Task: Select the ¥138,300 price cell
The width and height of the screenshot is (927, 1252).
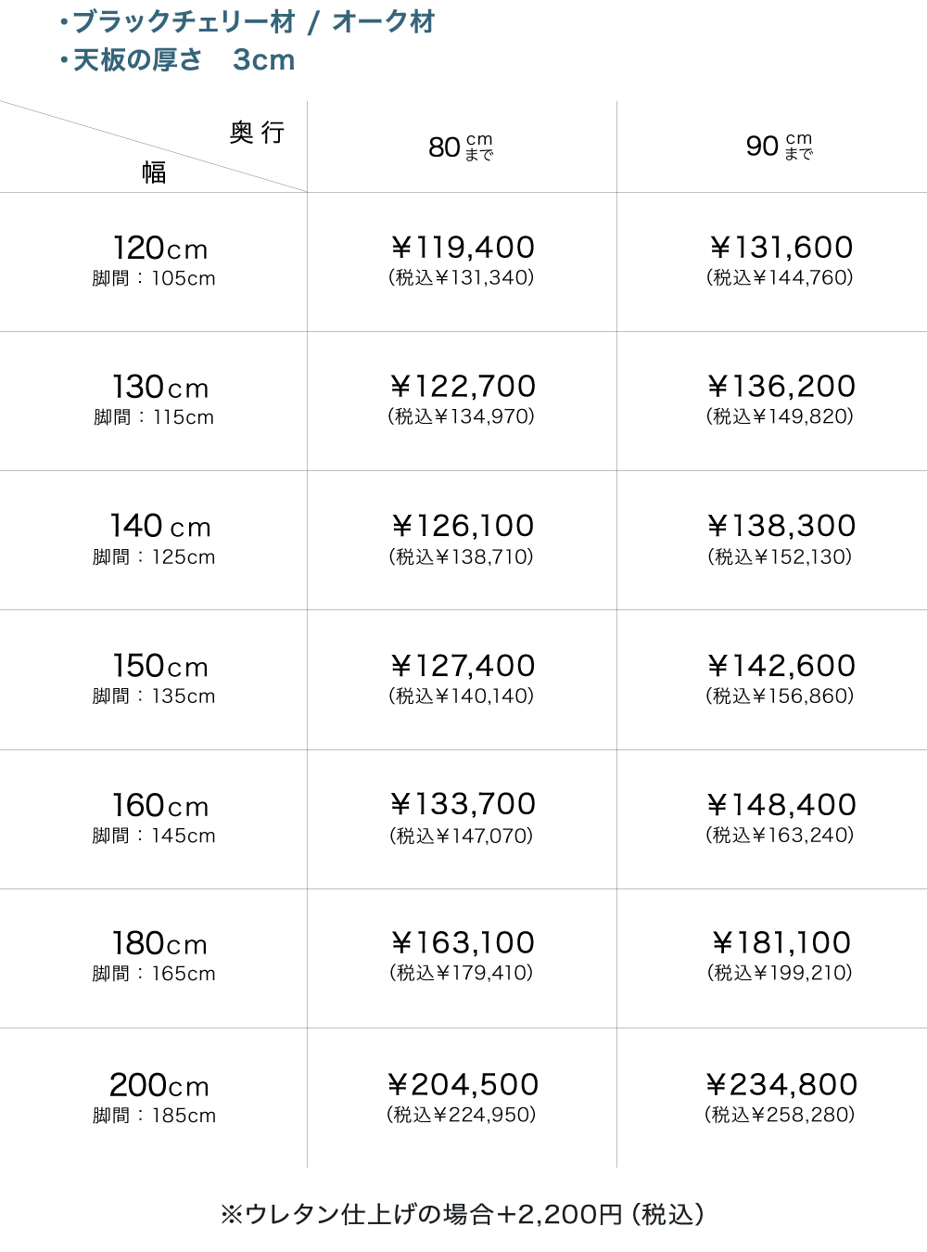Action: [781, 527]
